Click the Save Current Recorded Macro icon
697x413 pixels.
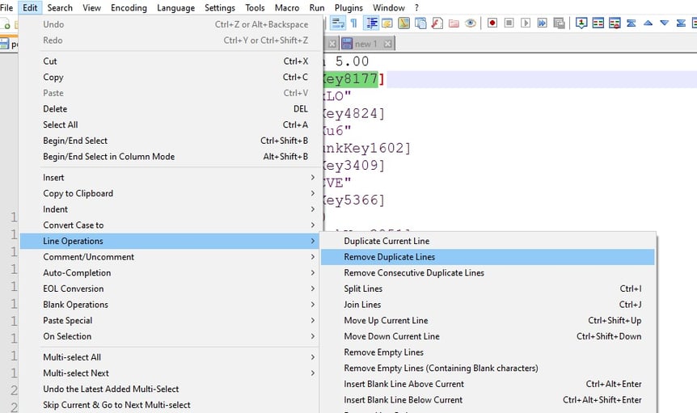(x=559, y=23)
